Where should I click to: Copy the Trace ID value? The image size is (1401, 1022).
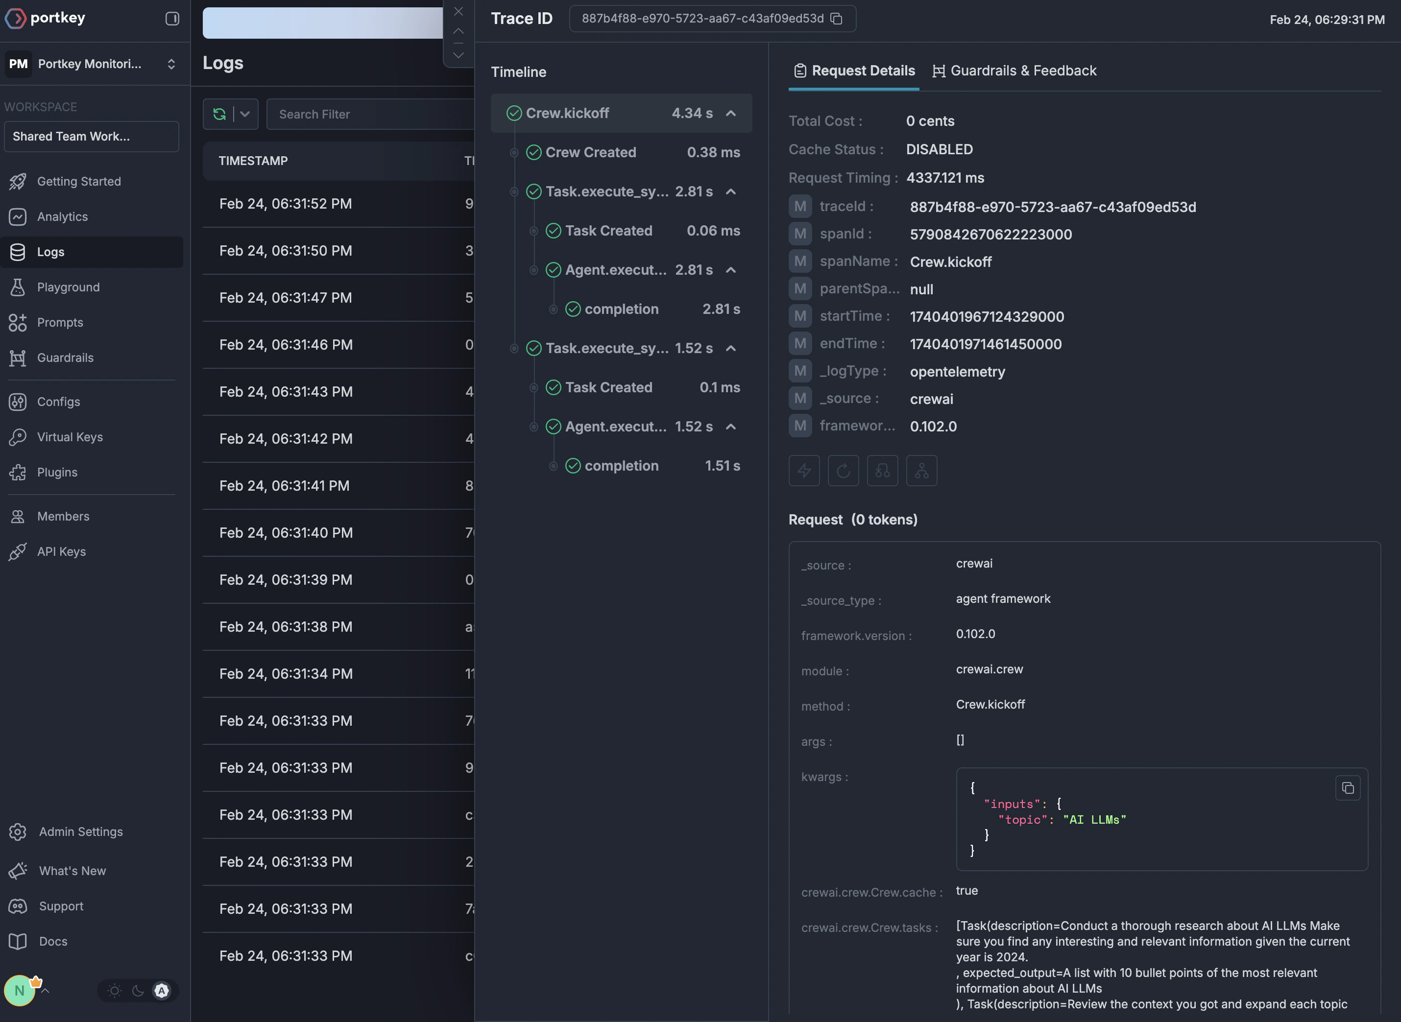click(837, 19)
